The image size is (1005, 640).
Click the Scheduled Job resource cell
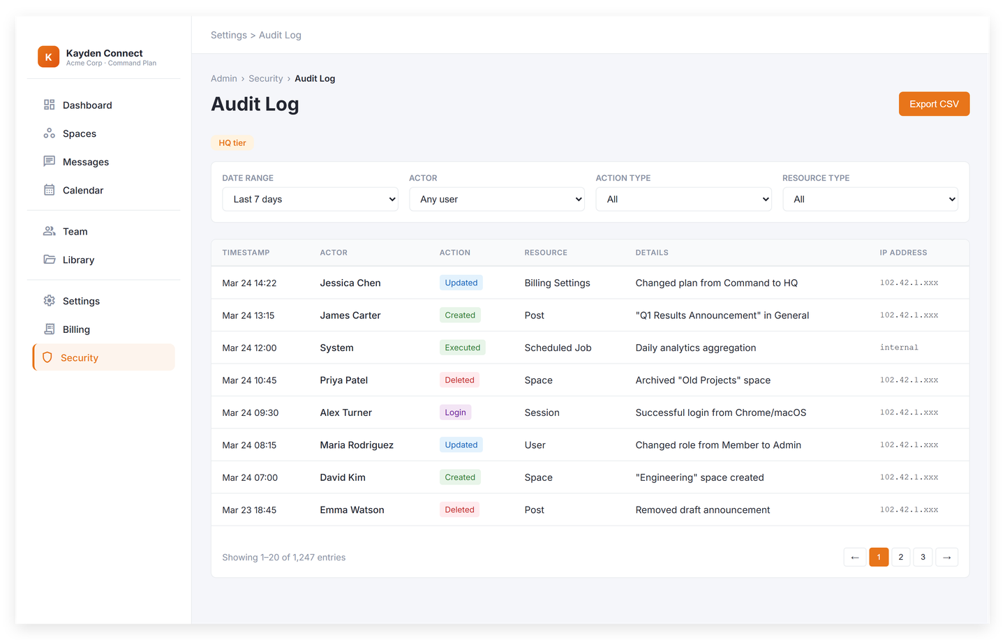tap(558, 348)
